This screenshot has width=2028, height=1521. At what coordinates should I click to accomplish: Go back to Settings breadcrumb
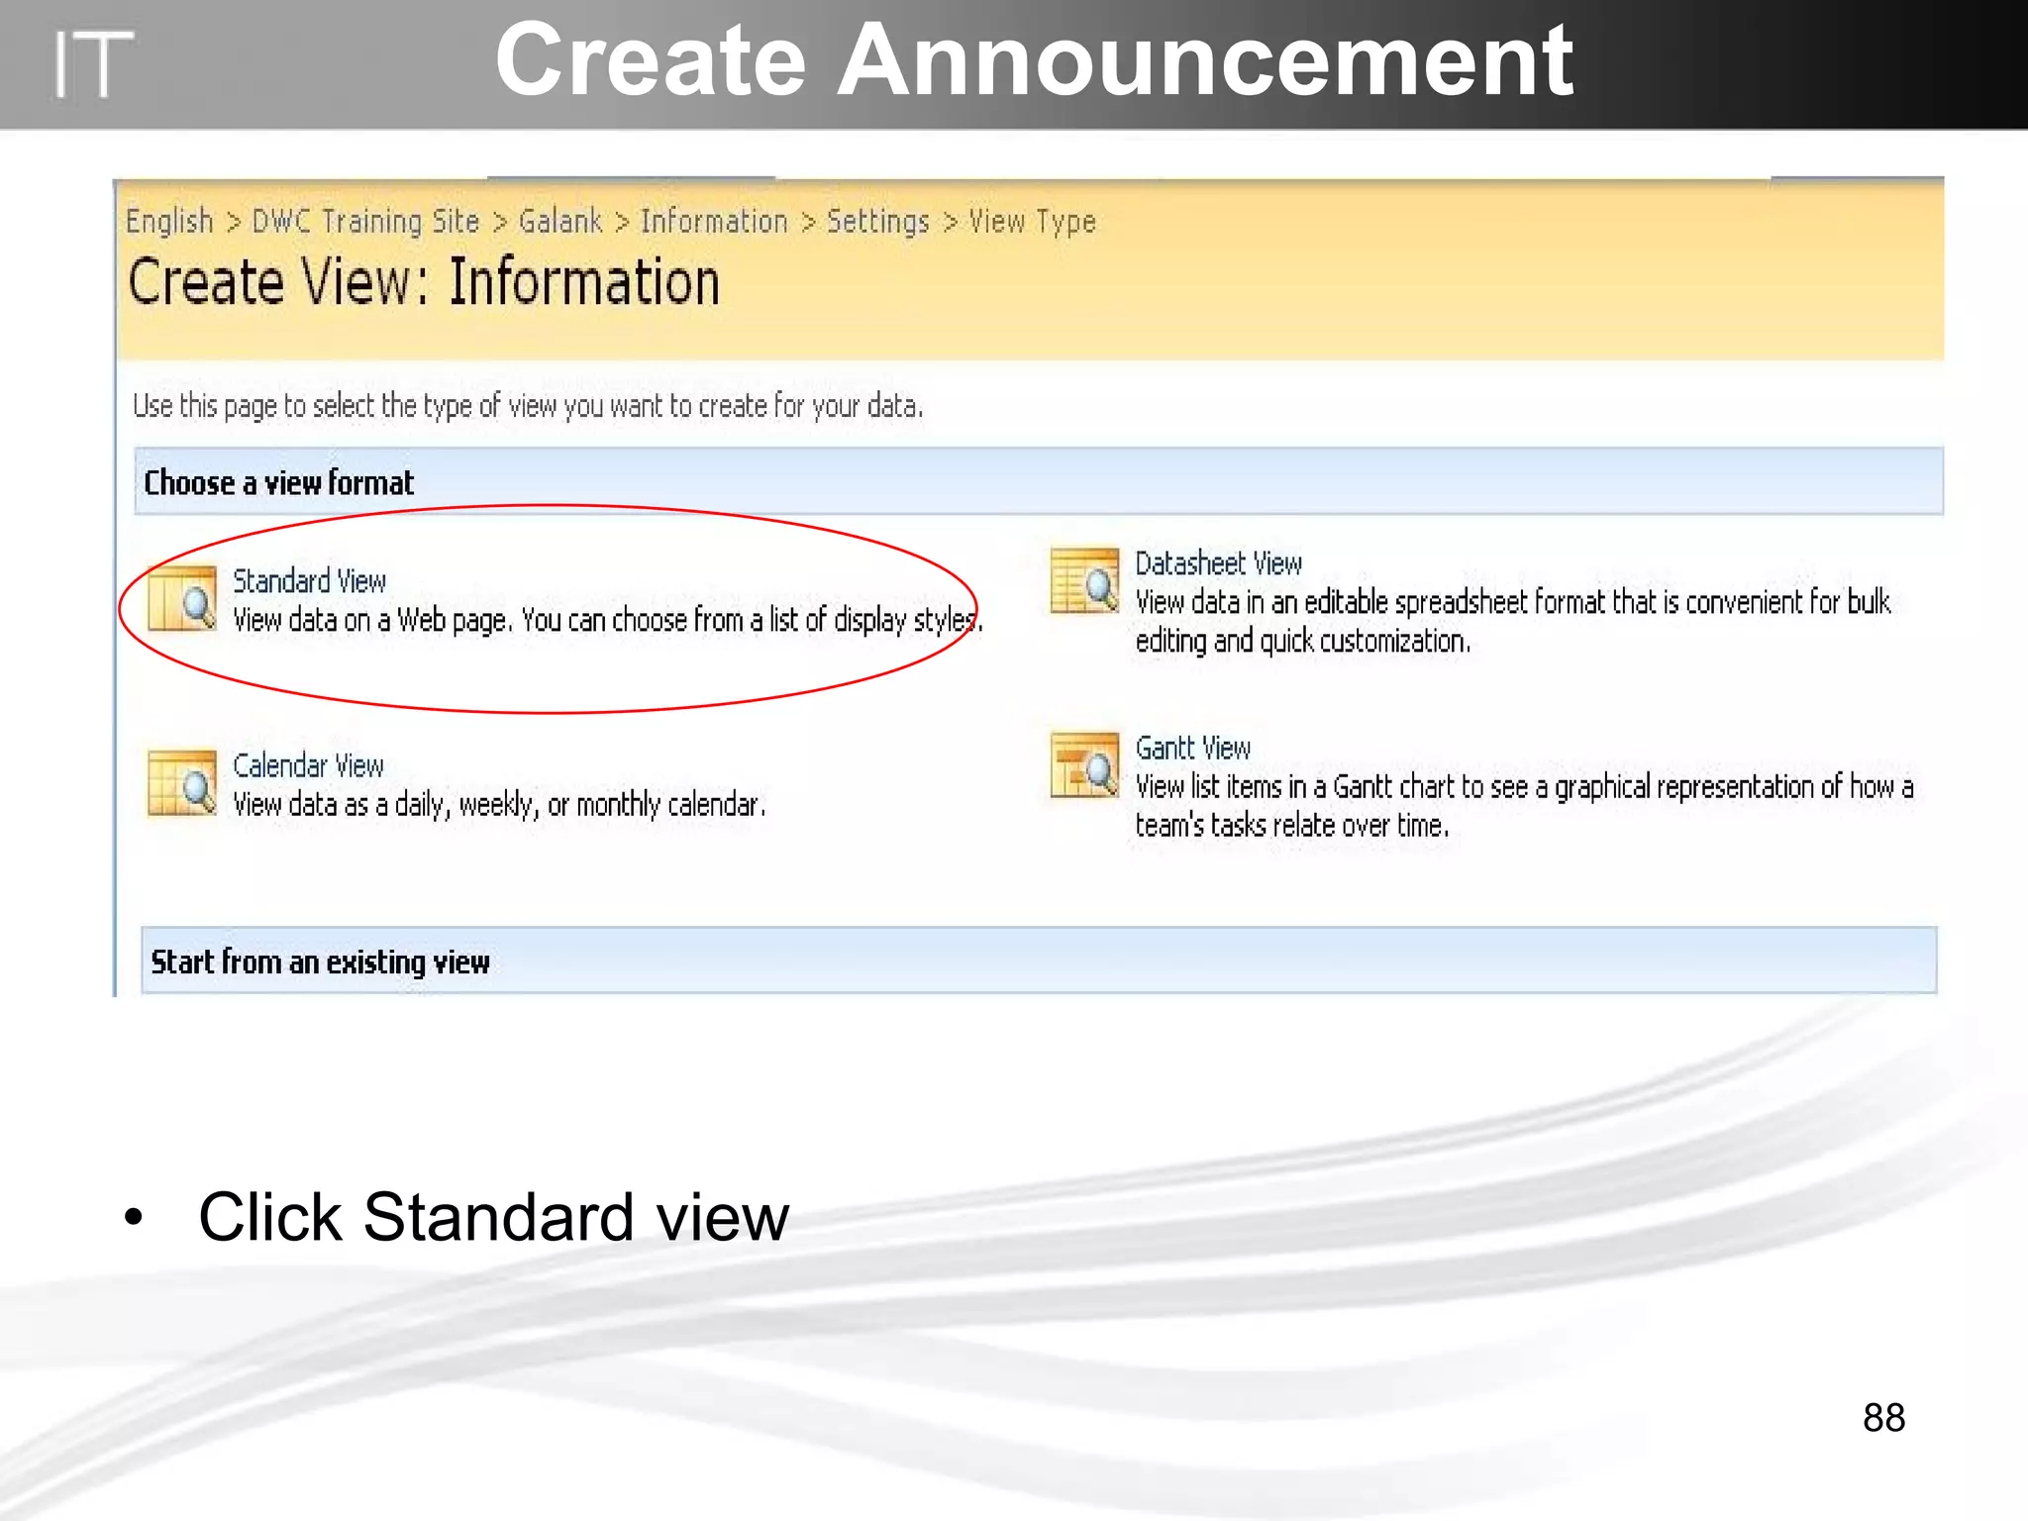(x=878, y=221)
